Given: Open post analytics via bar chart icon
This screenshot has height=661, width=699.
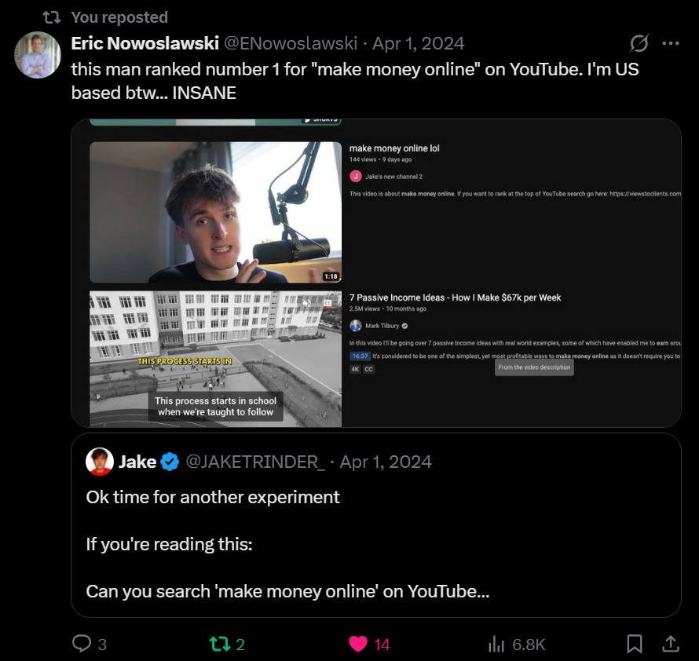Looking at the screenshot, I should (496, 643).
